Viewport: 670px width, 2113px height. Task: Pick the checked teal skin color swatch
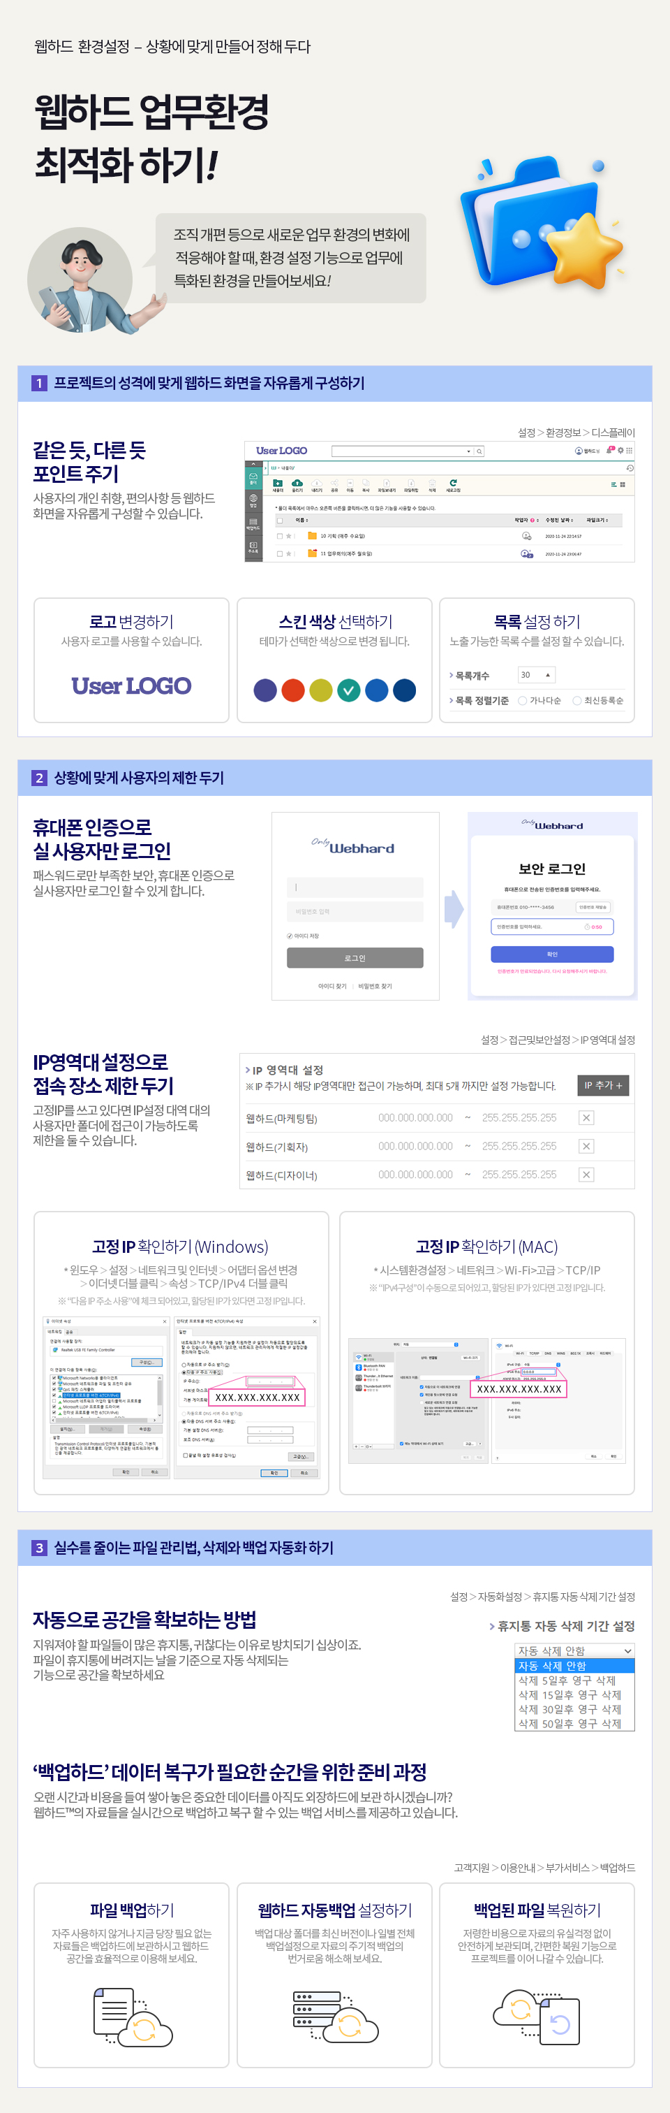(x=348, y=690)
